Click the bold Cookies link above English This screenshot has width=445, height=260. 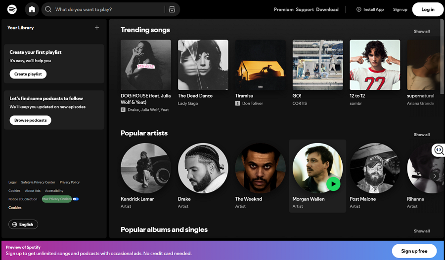pyautogui.click(x=15, y=208)
